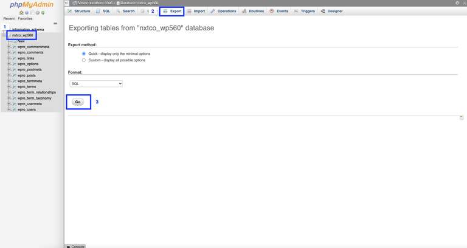467x248 pixels.
Task: Click the table icon beside wpro_links
Action: tap(14, 58)
